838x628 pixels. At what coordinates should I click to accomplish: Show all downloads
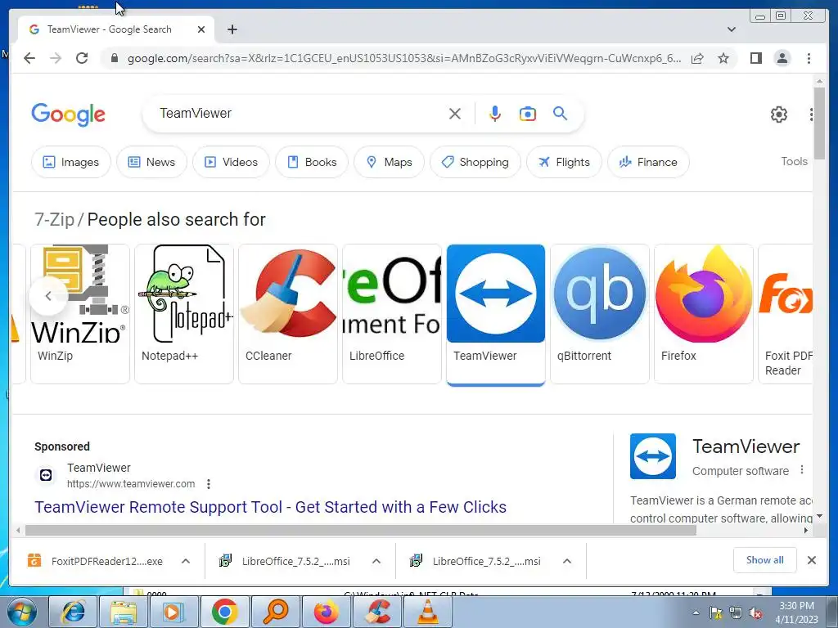click(765, 560)
